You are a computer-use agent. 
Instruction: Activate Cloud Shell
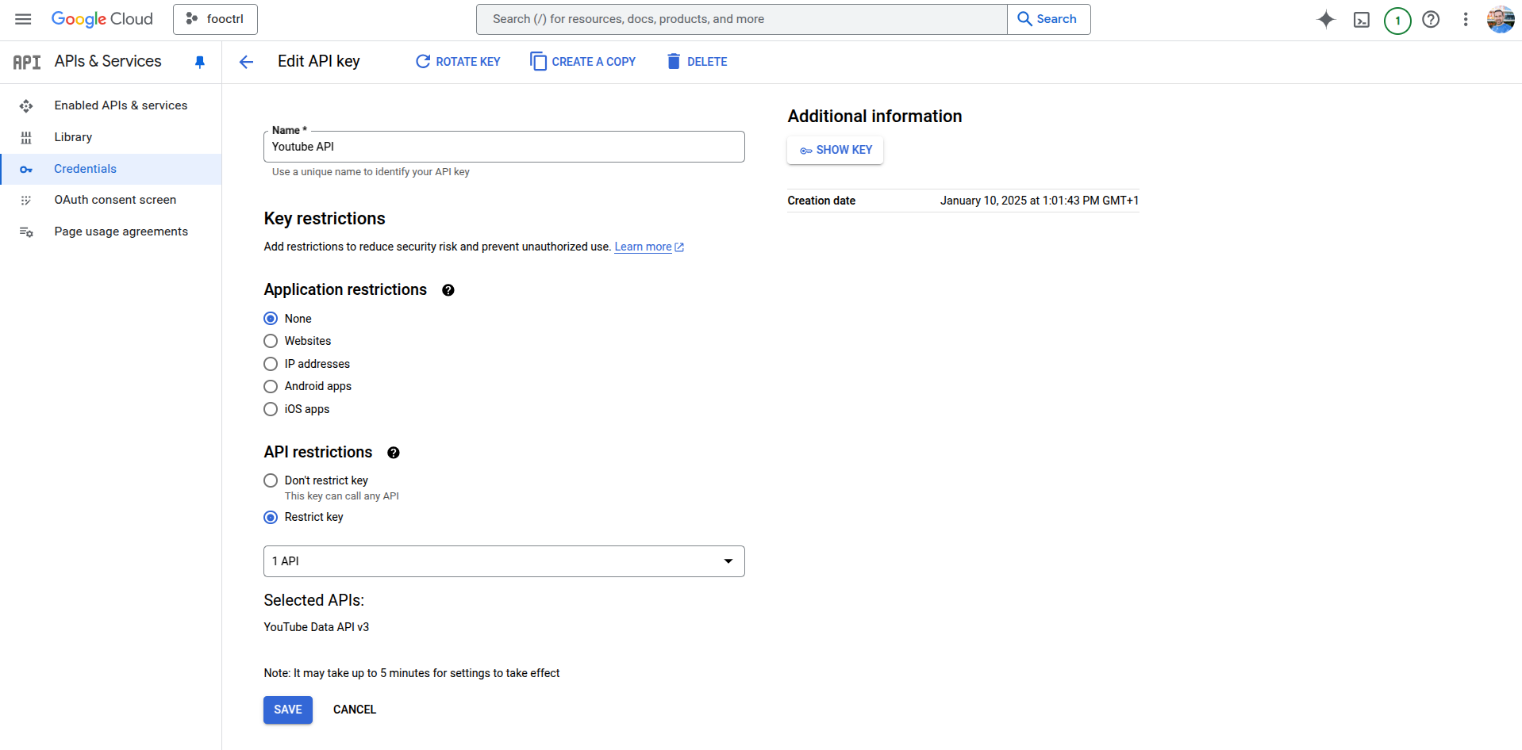click(x=1362, y=19)
